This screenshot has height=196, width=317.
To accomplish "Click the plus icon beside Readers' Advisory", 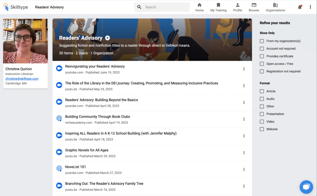I will (107, 38).
